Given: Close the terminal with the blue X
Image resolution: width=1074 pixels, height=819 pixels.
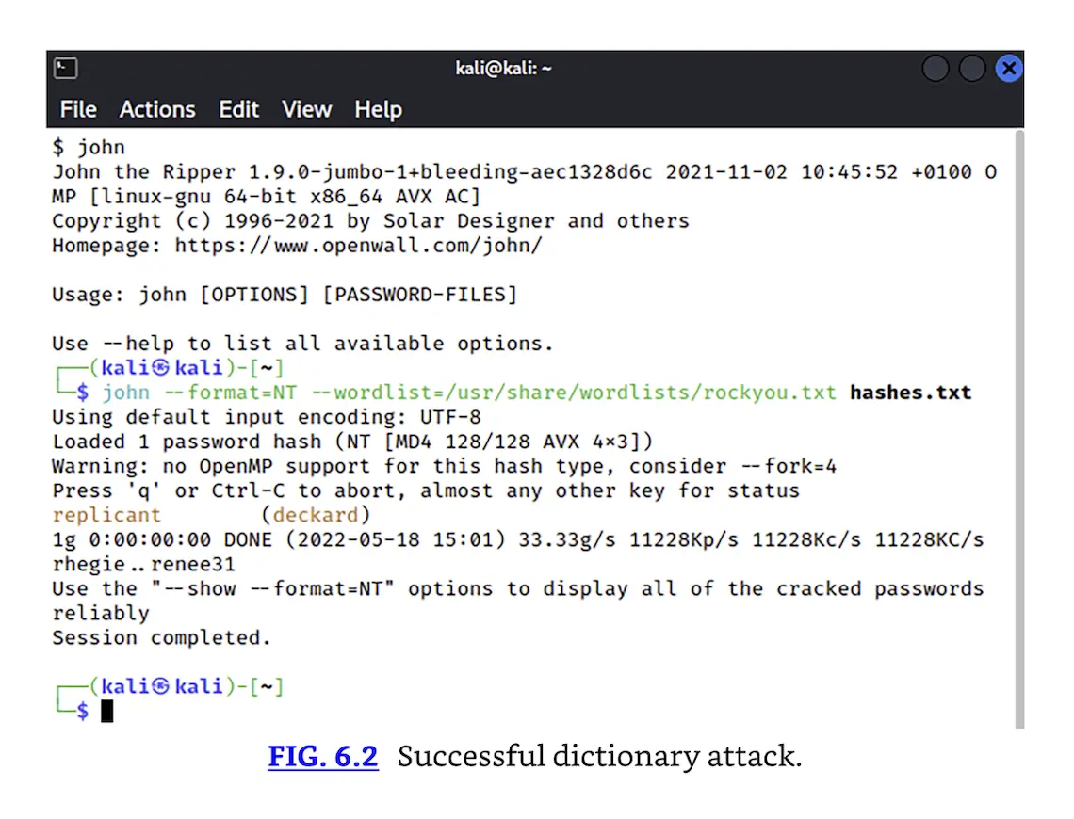Looking at the screenshot, I should [1008, 69].
